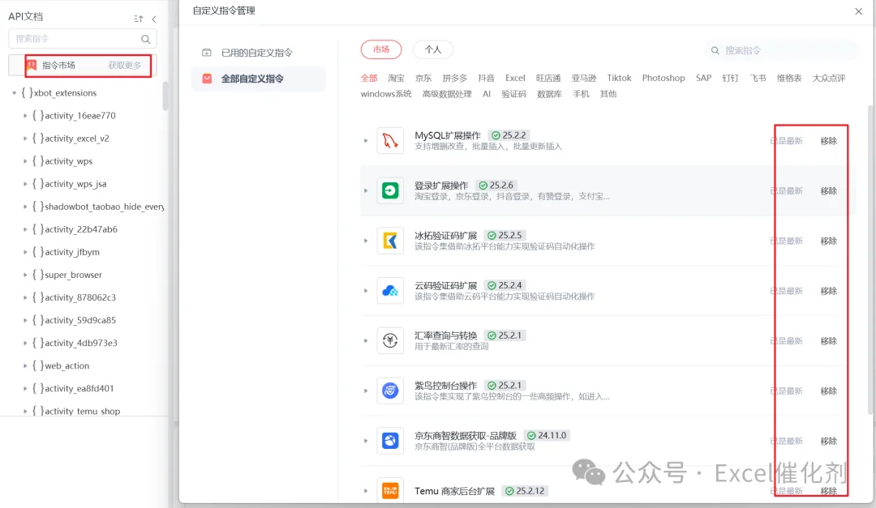The height and width of the screenshot is (508, 876).
Task: Open 全部自定义指令 in sidebar
Action: 258,79
